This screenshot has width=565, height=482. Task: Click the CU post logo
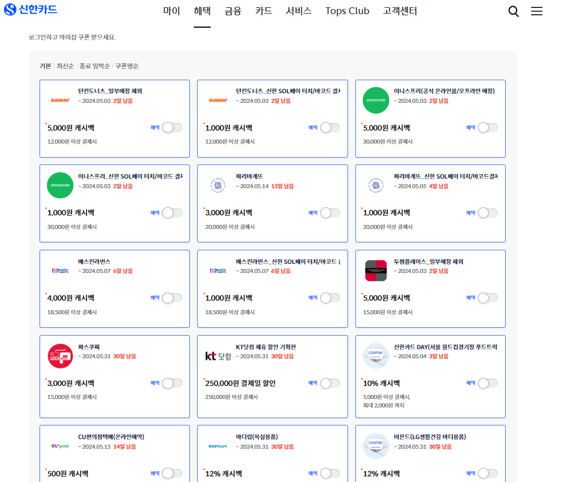click(x=60, y=446)
